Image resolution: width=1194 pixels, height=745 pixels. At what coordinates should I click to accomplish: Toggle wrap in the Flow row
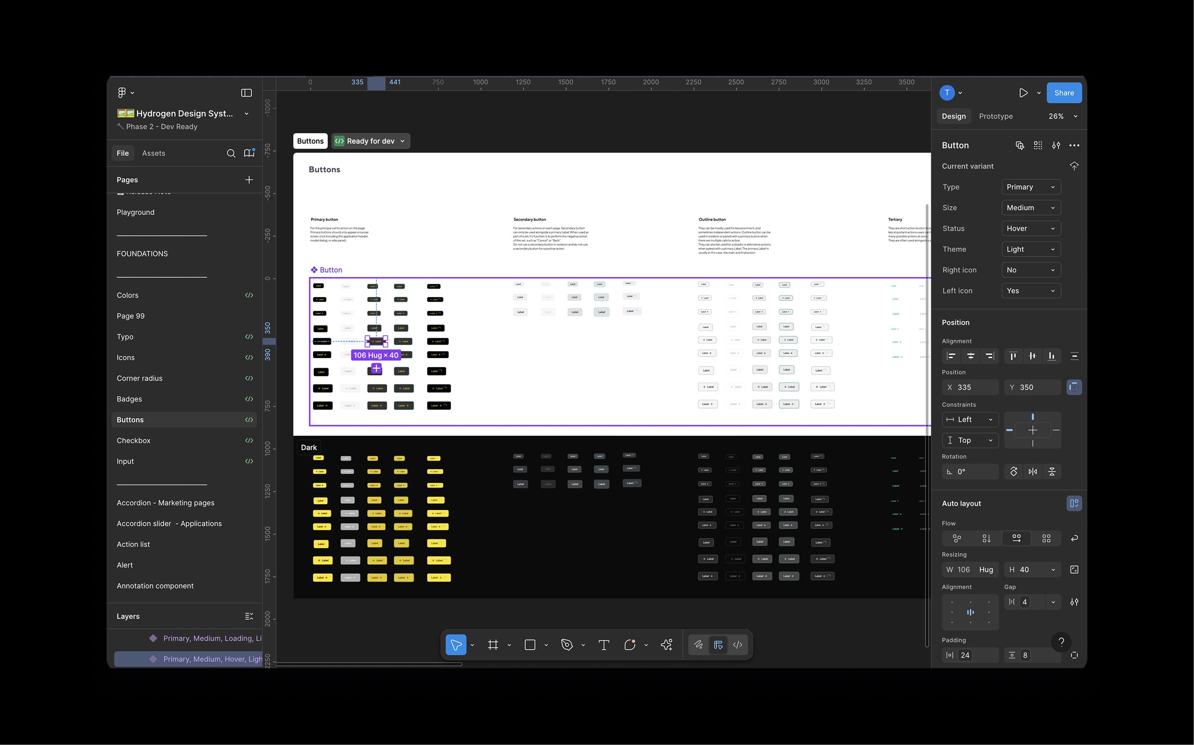click(x=1074, y=538)
